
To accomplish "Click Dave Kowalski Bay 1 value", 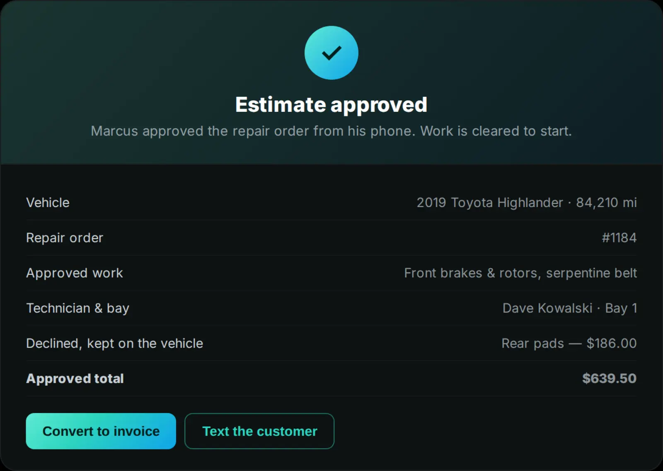I will tap(570, 308).
